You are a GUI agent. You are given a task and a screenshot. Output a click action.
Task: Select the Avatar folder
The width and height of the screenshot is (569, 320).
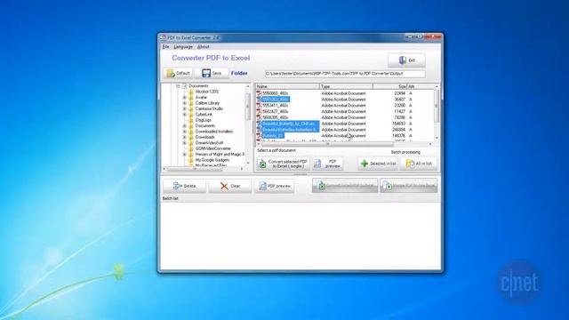(x=201, y=98)
